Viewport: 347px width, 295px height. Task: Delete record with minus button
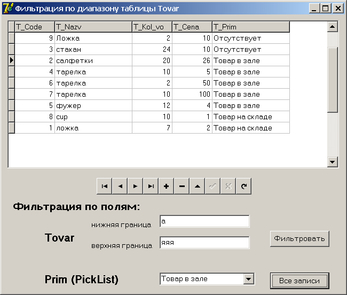[182, 187]
